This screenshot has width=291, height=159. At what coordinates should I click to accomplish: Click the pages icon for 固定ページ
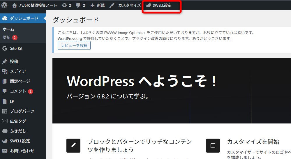[5, 81]
